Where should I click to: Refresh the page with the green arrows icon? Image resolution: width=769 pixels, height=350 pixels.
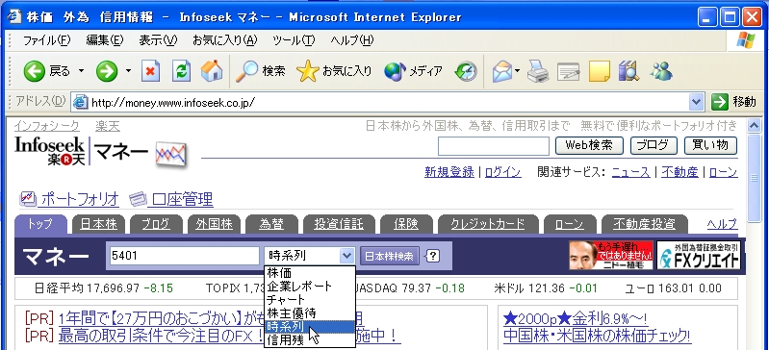(x=181, y=71)
